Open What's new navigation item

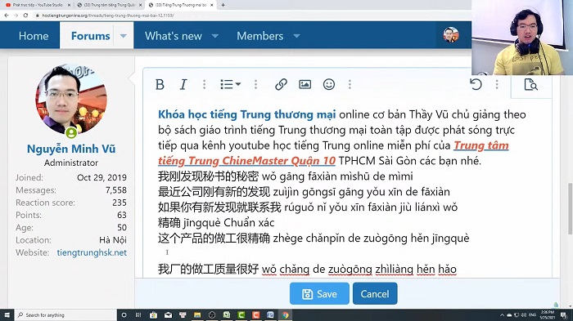coord(174,36)
